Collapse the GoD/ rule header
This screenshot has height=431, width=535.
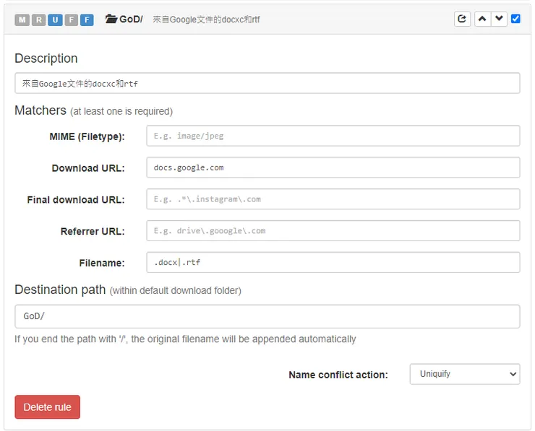pyautogui.click(x=304, y=19)
